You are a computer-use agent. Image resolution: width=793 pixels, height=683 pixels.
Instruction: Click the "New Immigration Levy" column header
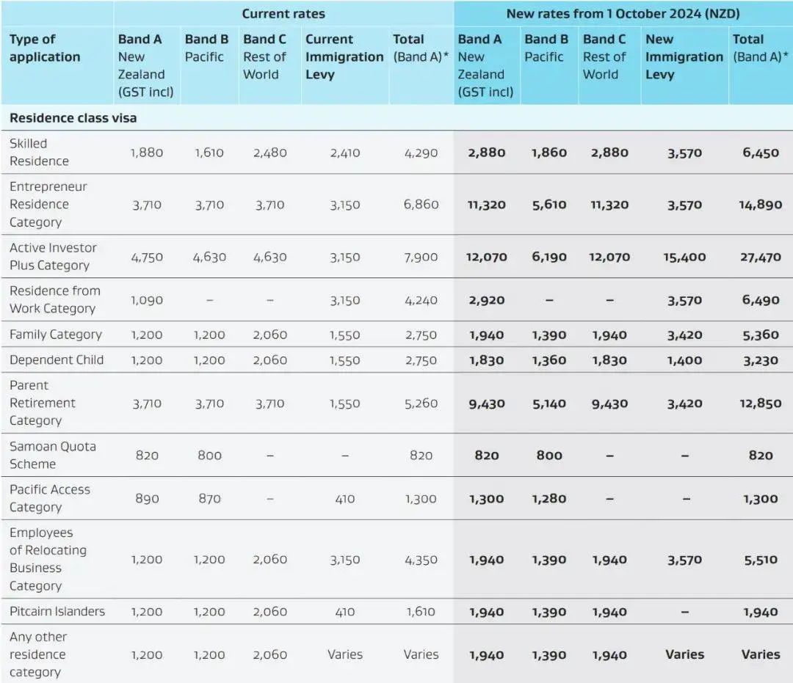684,56
